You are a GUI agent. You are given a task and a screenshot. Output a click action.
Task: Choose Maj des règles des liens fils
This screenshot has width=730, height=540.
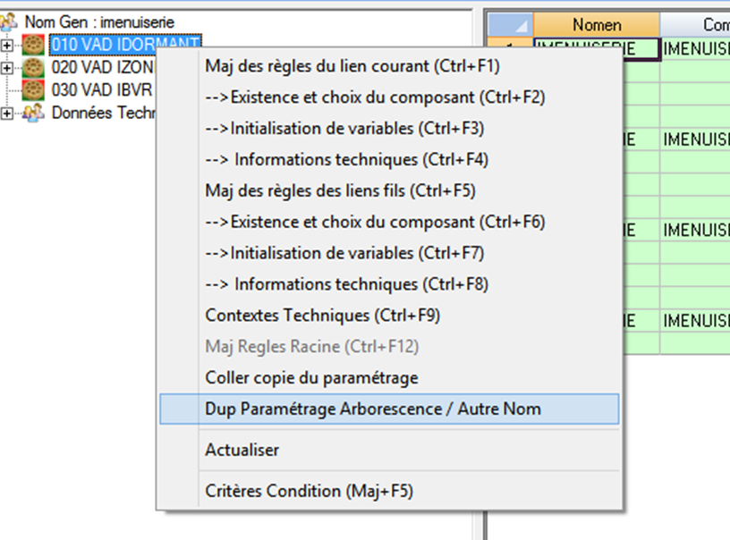[340, 190]
